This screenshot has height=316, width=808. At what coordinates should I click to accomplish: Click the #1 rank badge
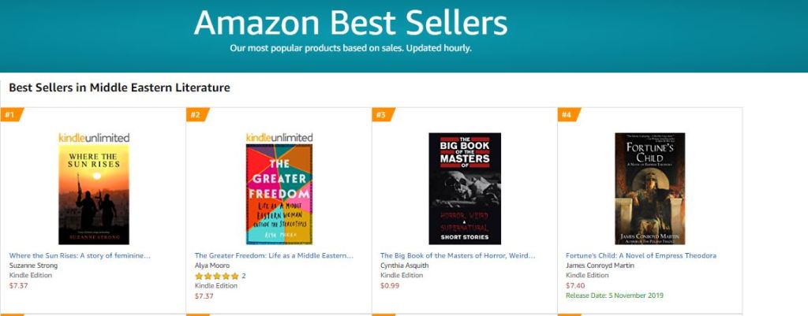pos(11,115)
